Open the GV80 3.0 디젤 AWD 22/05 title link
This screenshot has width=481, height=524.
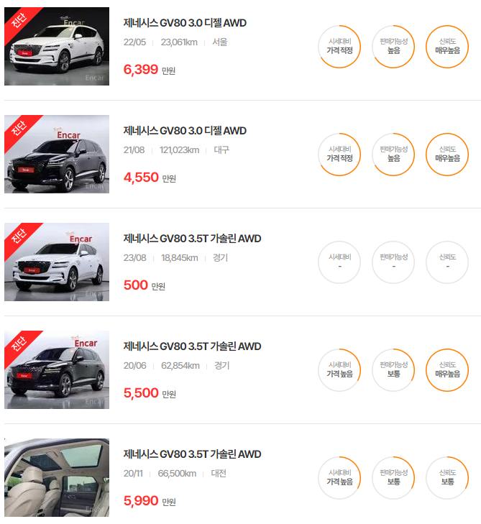click(x=185, y=23)
